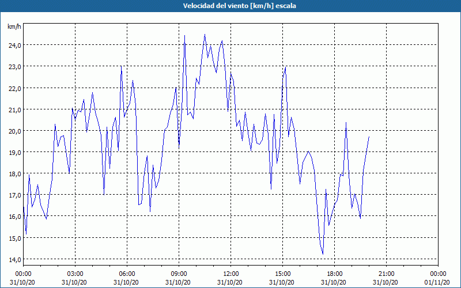Select the '03:00' x-axis time label
461x288 pixels.
[75, 274]
